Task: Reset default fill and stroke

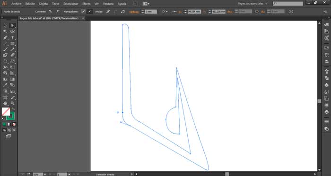Action: 3,119
